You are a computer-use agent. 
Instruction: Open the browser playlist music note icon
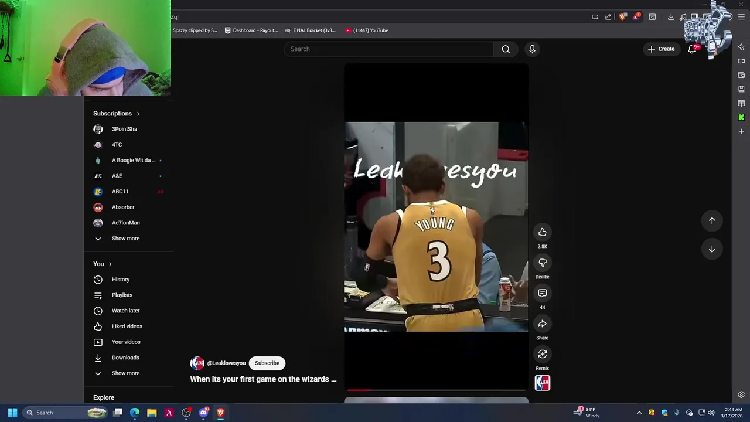pos(683,17)
